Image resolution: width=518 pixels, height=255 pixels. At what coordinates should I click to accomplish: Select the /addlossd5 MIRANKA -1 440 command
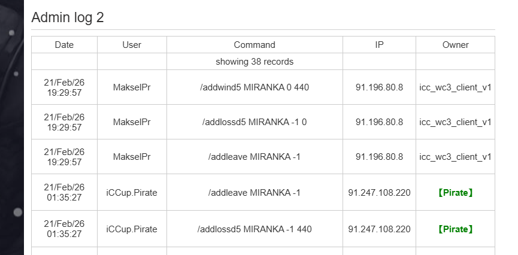[x=255, y=229]
